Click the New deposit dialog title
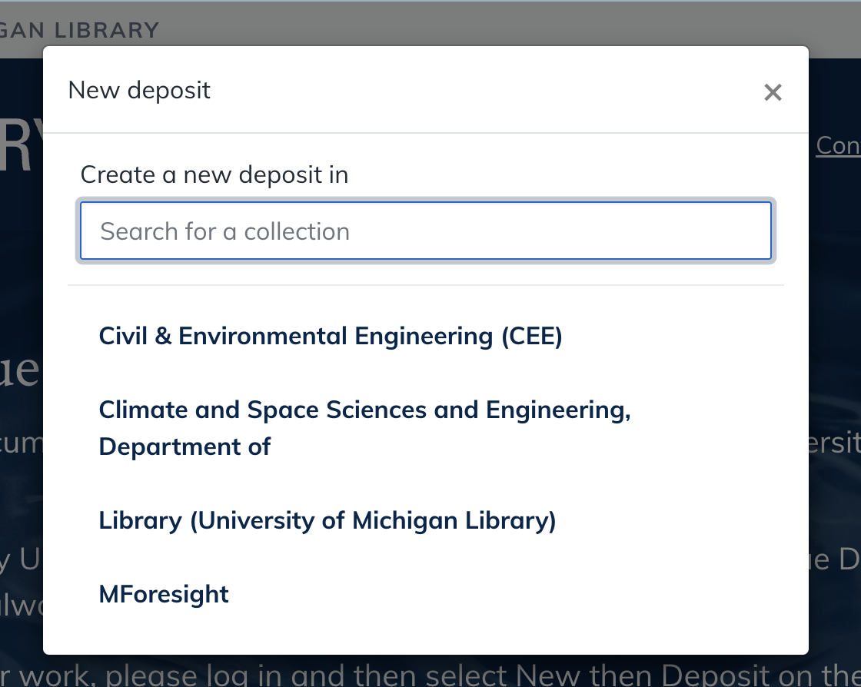 (139, 90)
